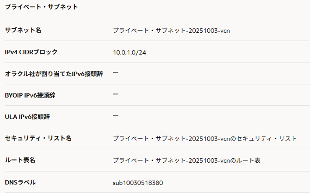This screenshot has width=310, height=193.
Task: Select the subnet name value プライベート・サブネット-20251003-vcn
Action: 172,30
